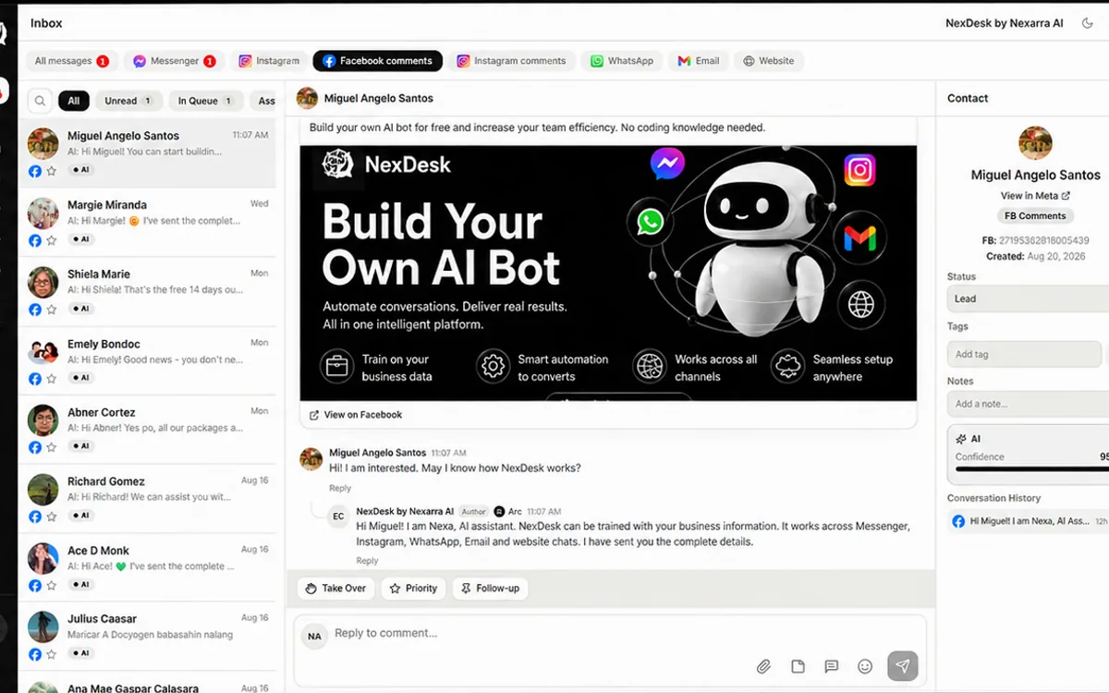Star Emely Bondoc conversation
The image size is (1109, 693).
tap(52, 379)
